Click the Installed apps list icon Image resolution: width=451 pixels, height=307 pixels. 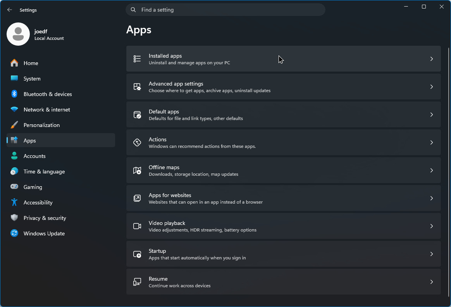pos(137,58)
